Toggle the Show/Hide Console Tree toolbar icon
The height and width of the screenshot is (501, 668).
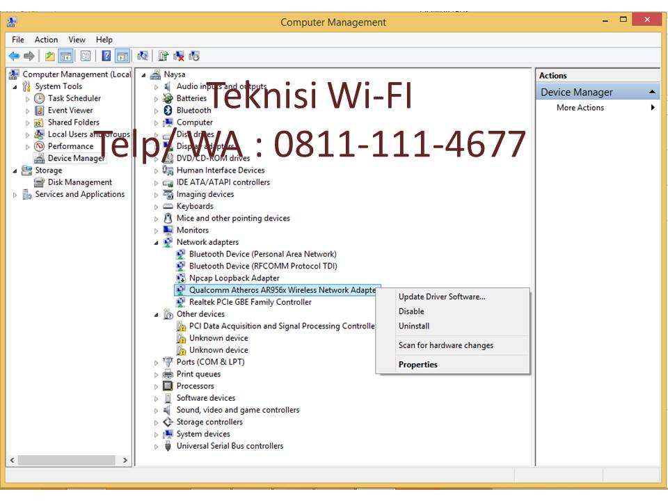(x=67, y=55)
